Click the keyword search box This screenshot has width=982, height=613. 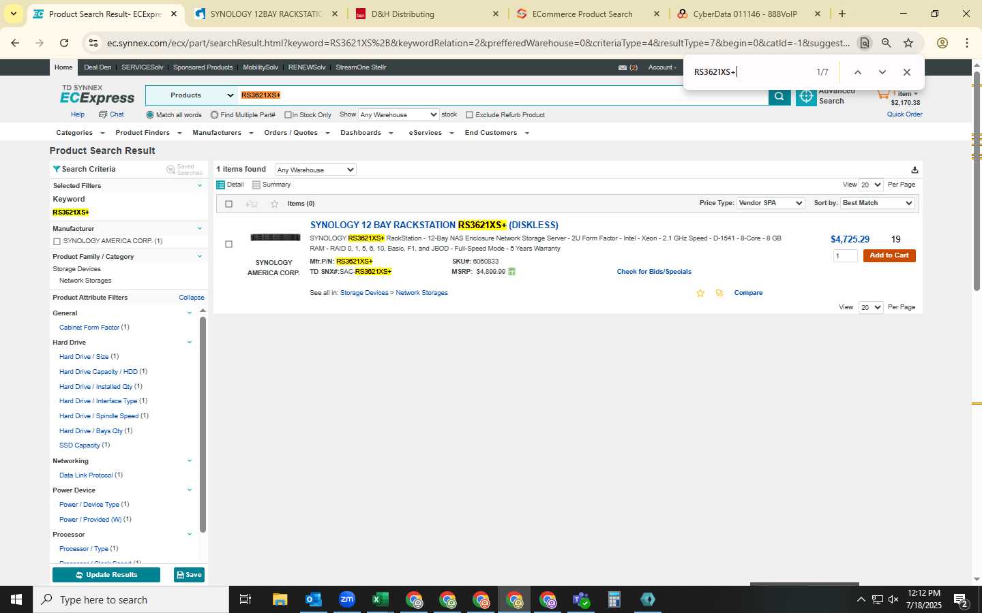503,95
